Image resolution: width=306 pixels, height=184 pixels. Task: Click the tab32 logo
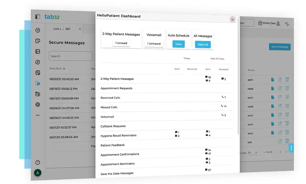coord(52,17)
